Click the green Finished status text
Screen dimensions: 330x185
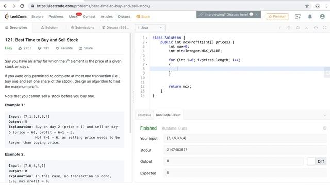tap(148, 128)
